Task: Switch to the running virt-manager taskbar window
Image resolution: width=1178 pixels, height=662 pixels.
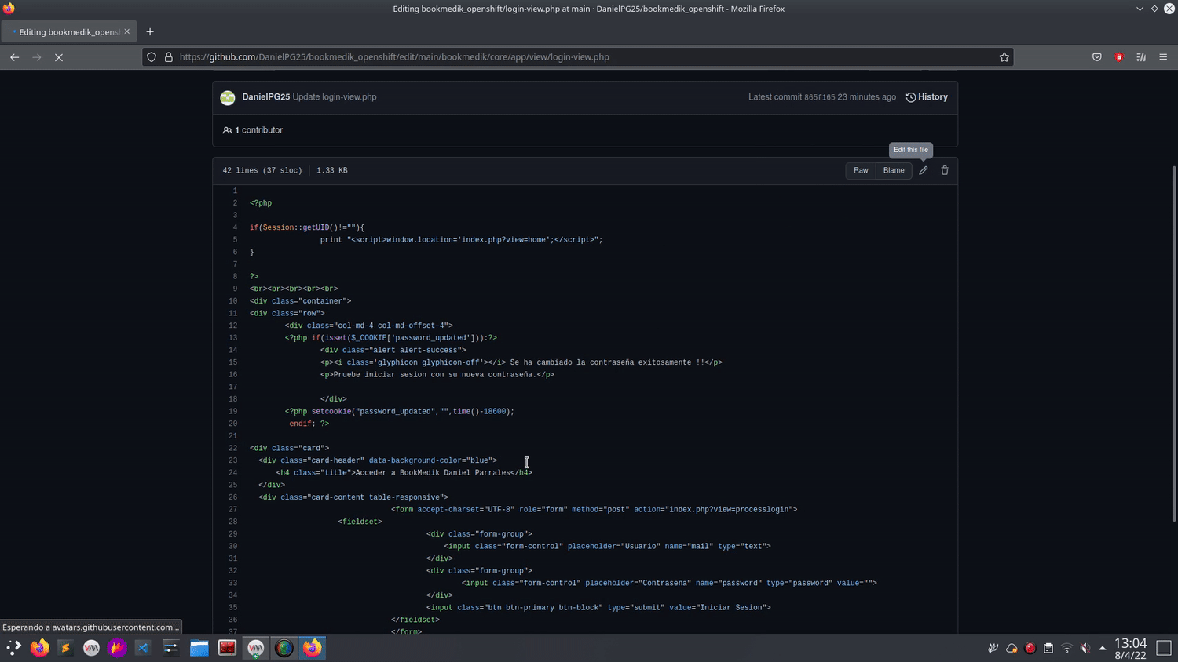Action: (256, 648)
